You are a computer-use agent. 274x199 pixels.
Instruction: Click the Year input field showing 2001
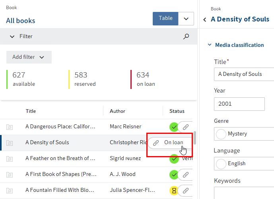[x=239, y=104]
